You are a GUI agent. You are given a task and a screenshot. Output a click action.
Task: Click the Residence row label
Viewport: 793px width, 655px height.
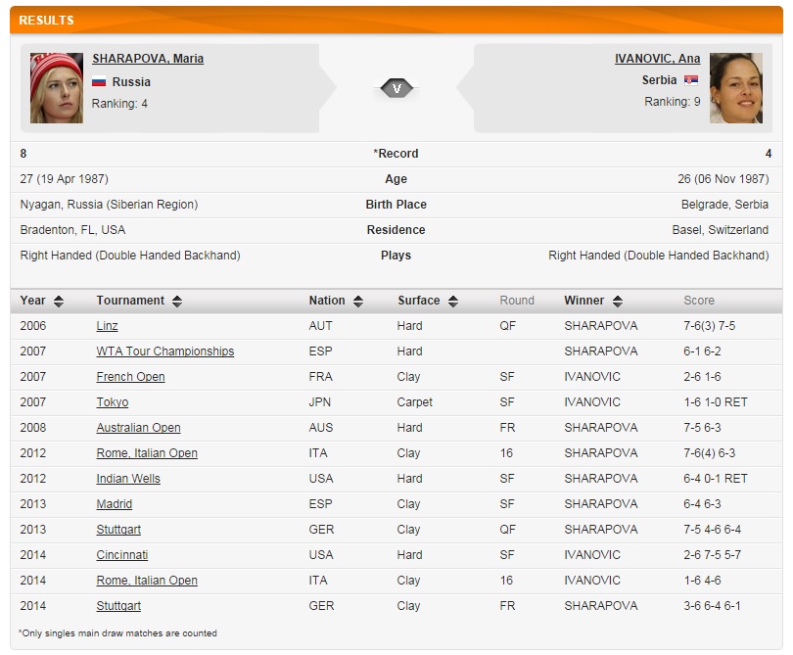396,230
